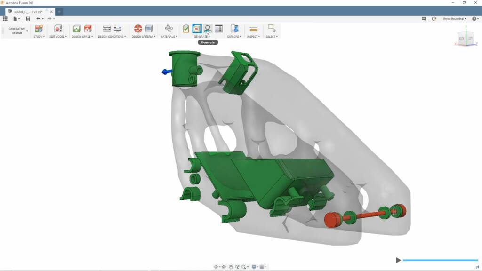Click the Preserve Geometry icon in Design Space

pyautogui.click(x=77, y=29)
